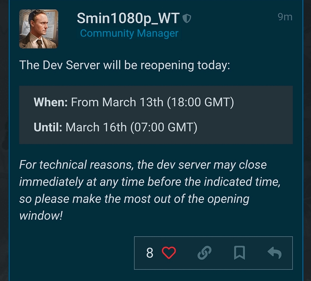Toggle your bookmark on this announcement
Screen dimensions: 311x281
pos(240,253)
